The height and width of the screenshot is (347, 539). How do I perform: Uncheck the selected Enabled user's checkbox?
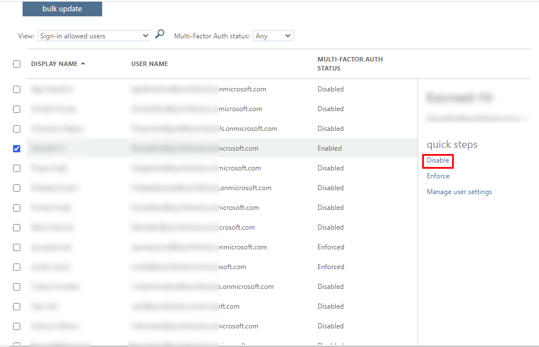tap(17, 148)
